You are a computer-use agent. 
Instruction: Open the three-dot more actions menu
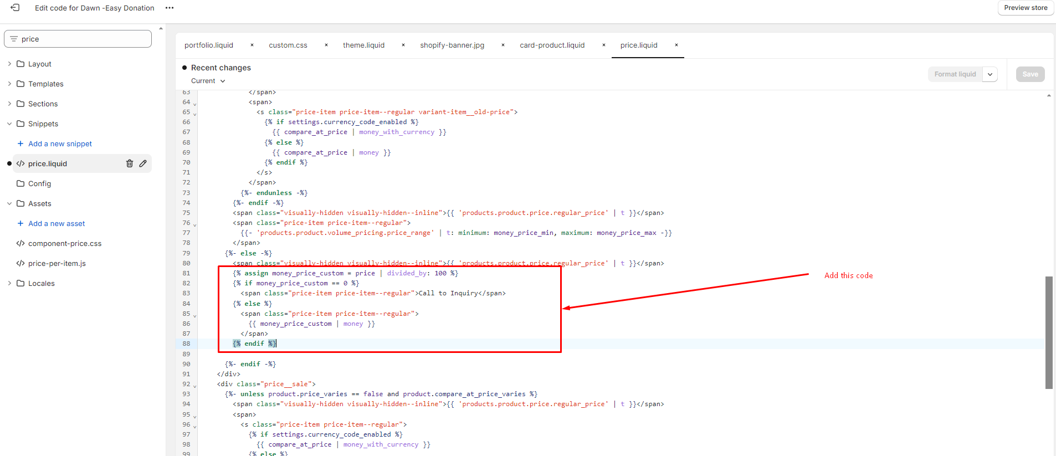(x=170, y=8)
